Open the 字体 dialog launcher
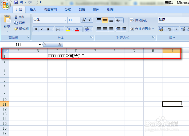Viewport: 189px width, 136px height. click(x=92, y=37)
